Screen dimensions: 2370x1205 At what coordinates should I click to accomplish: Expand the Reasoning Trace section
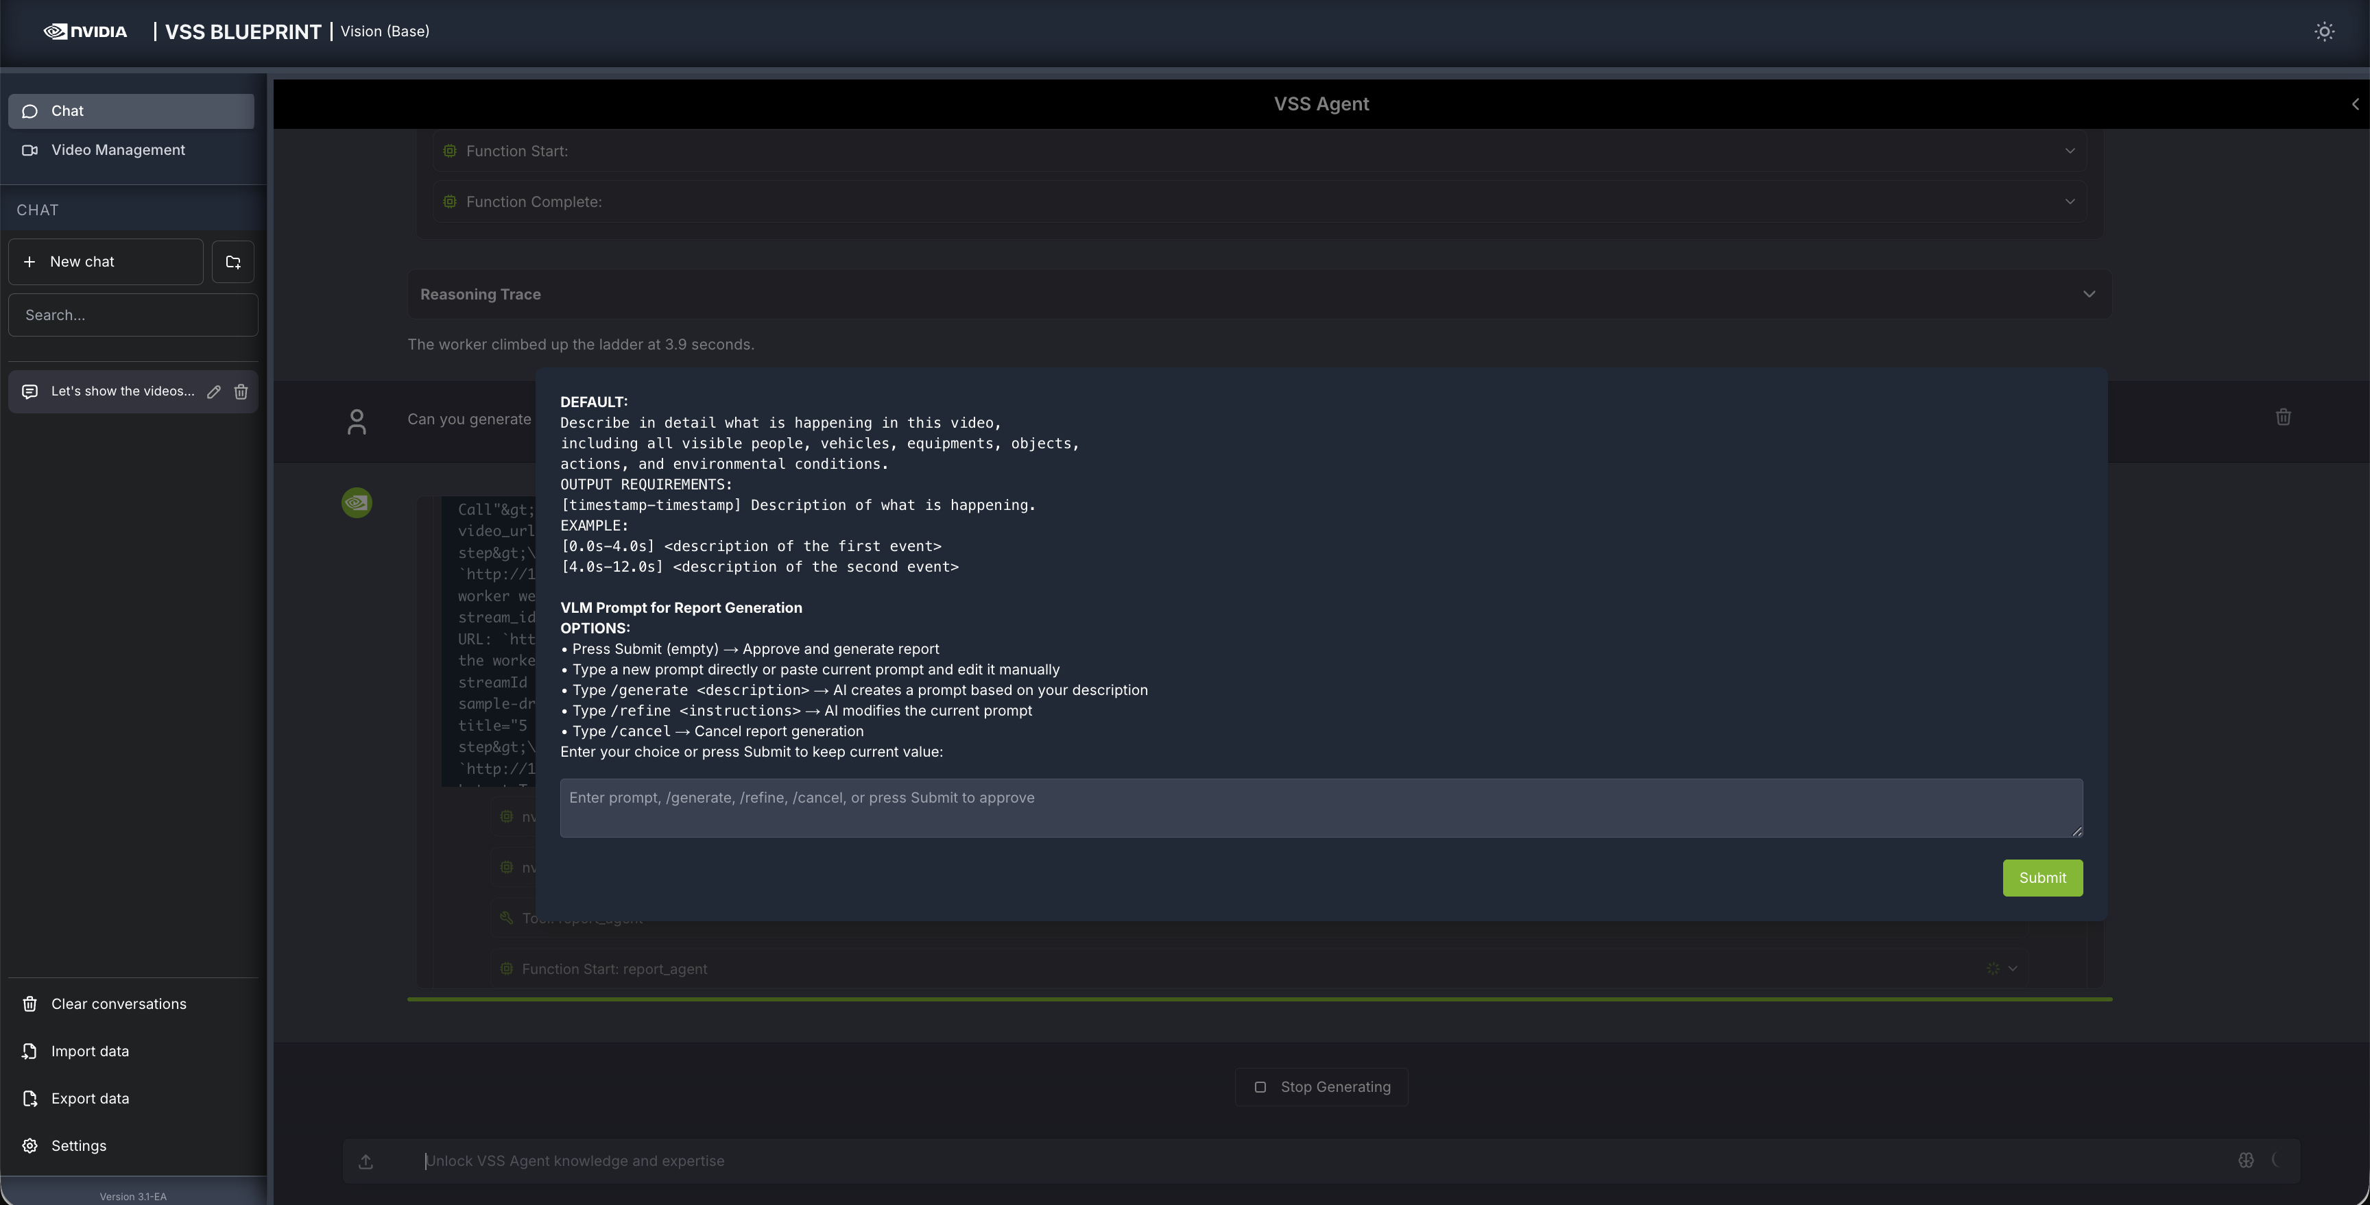pos(2090,293)
